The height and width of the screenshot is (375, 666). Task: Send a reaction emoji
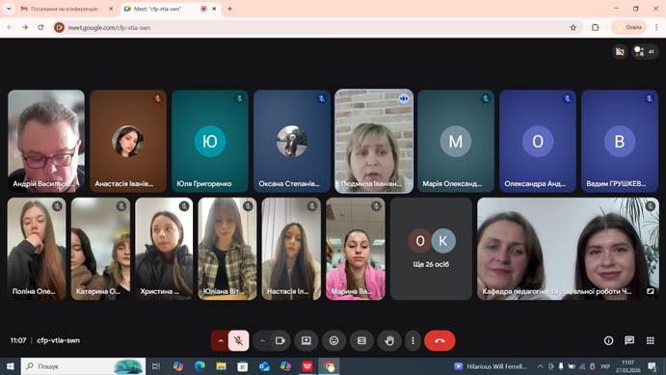click(x=333, y=340)
